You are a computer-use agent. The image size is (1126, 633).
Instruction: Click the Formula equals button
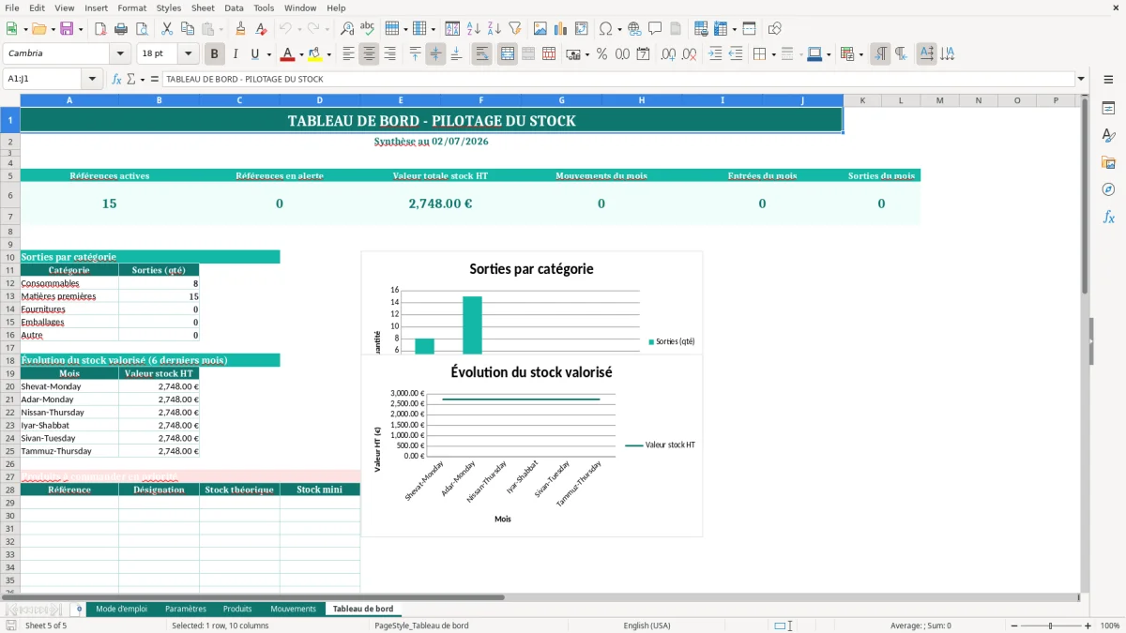pos(155,80)
